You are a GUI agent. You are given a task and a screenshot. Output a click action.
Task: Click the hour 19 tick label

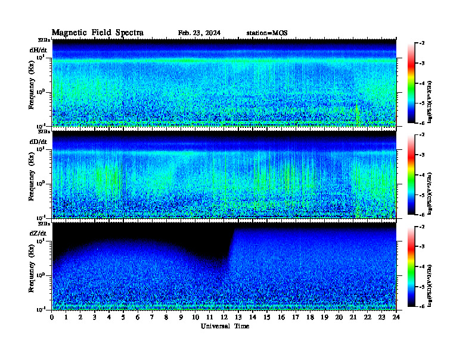[324, 317]
